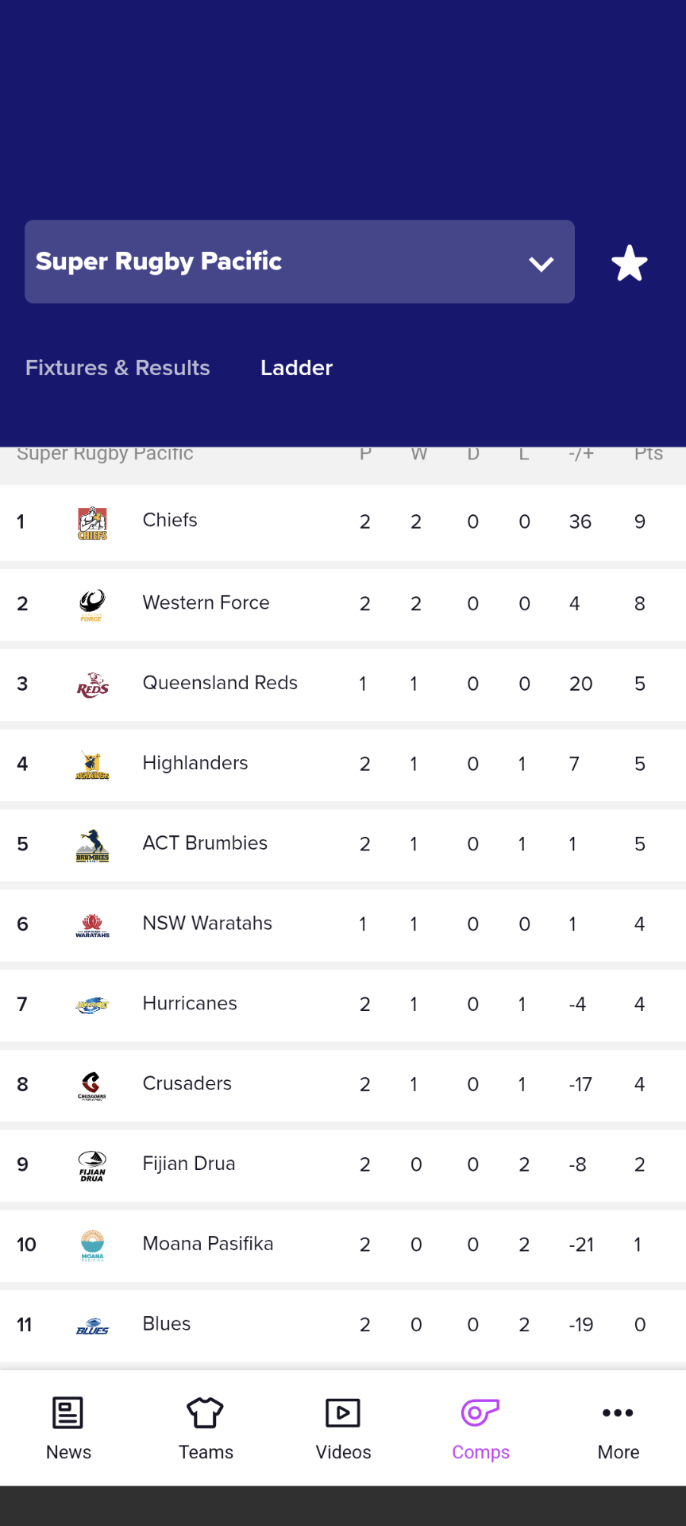Open the More menu
The image size is (686, 1526).
click(618, 1428)
